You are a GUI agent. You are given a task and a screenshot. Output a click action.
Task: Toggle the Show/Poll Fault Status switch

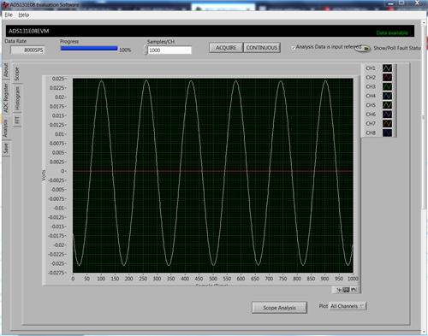point(363,49)
